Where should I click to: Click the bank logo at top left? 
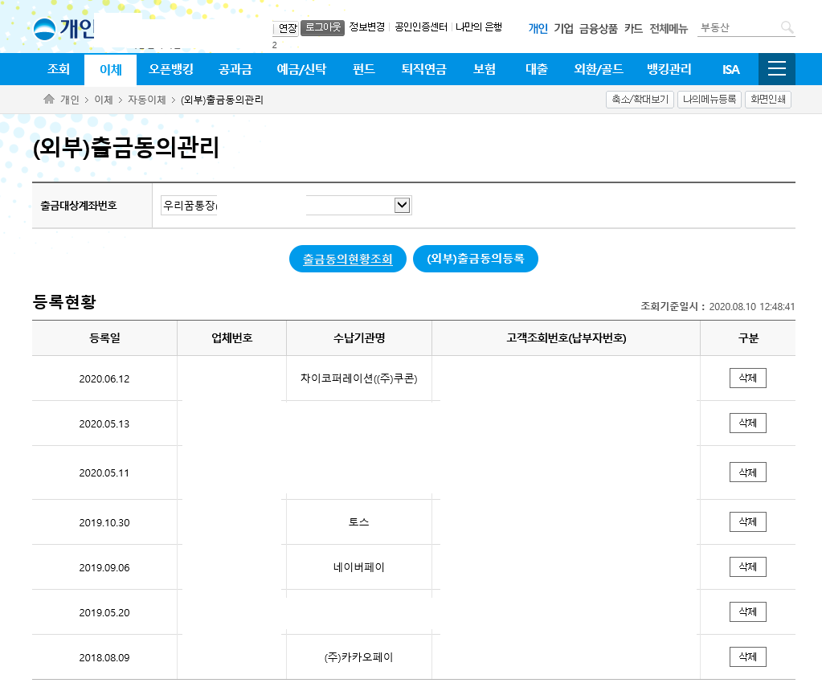(x=64, y=31)
